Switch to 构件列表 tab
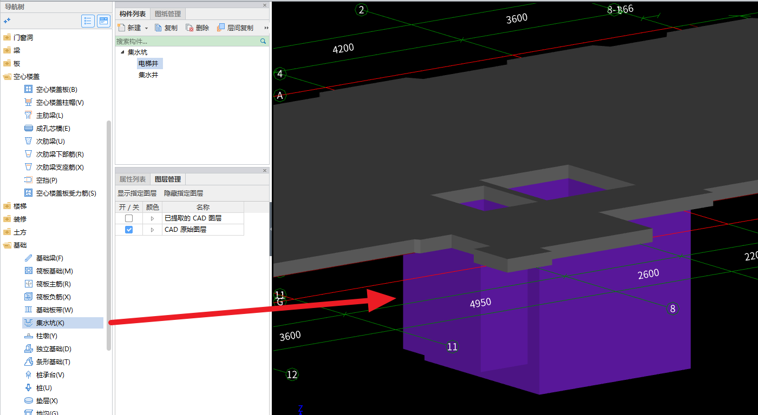 pos(133,14)
